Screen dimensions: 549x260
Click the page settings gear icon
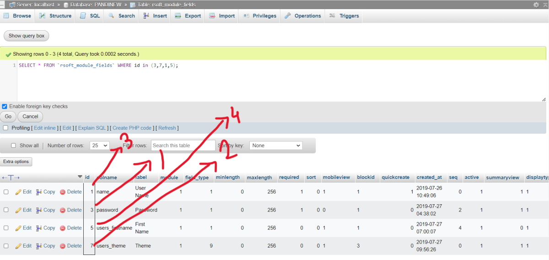tap(536, 5)
